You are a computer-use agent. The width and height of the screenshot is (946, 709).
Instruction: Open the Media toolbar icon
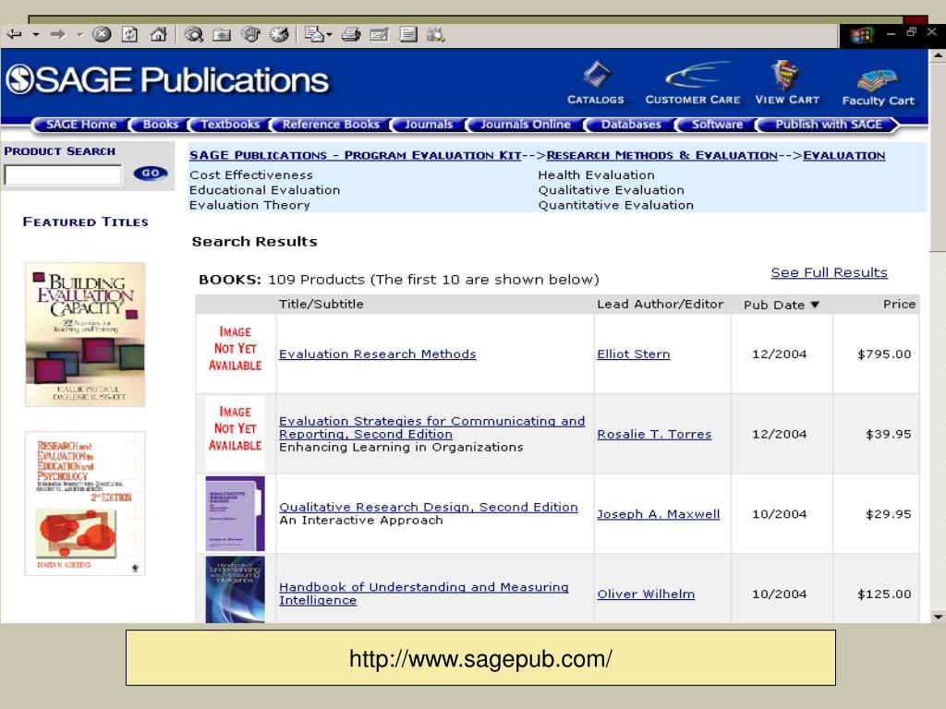(250, 34)
